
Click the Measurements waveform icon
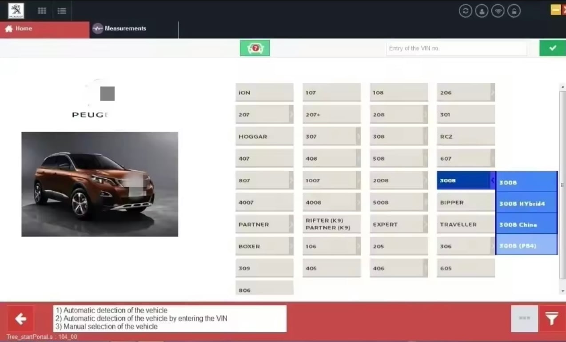click(98, 28)
